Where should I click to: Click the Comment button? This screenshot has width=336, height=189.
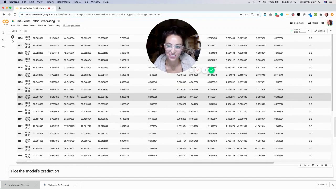(x=297, y=23)
